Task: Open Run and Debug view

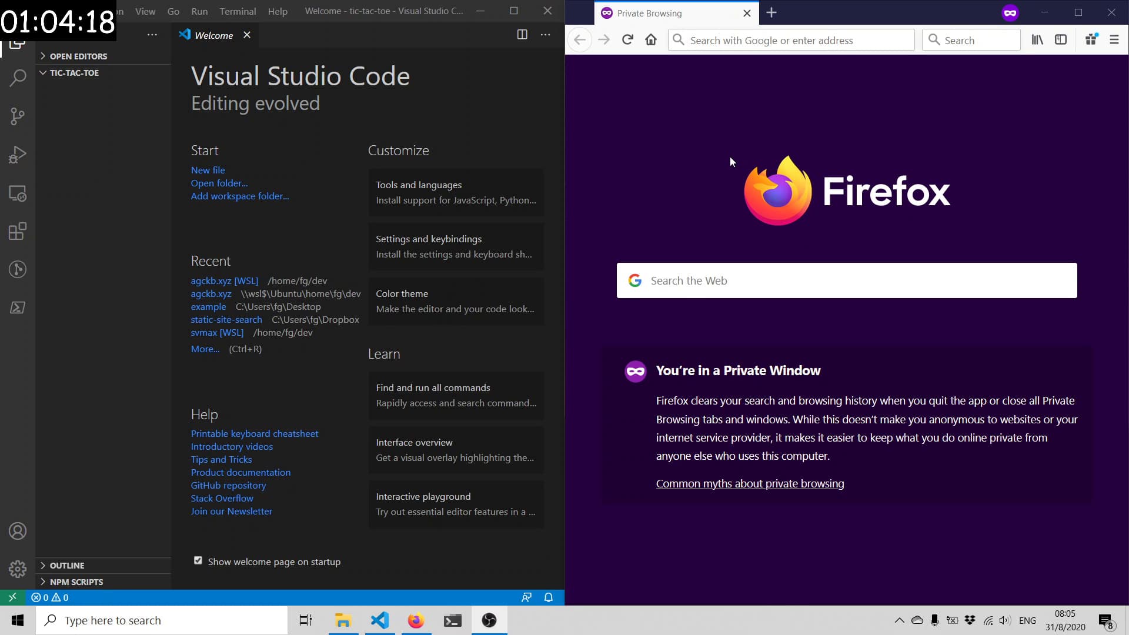Action: point(18,155)
